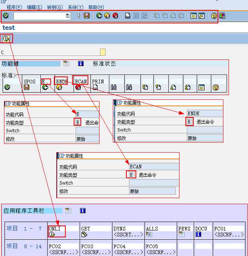The image size is (248, 256).
Task: Open the 程序(P) menu
Action: [14, 7]
